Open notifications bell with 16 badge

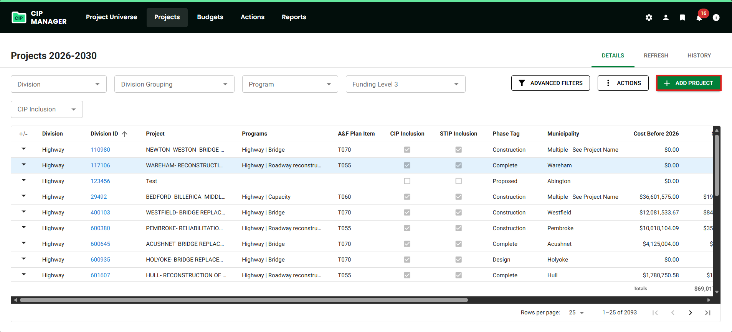click(x=699, y=18)
